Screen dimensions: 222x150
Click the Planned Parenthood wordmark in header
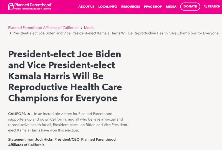coord(30,5)
